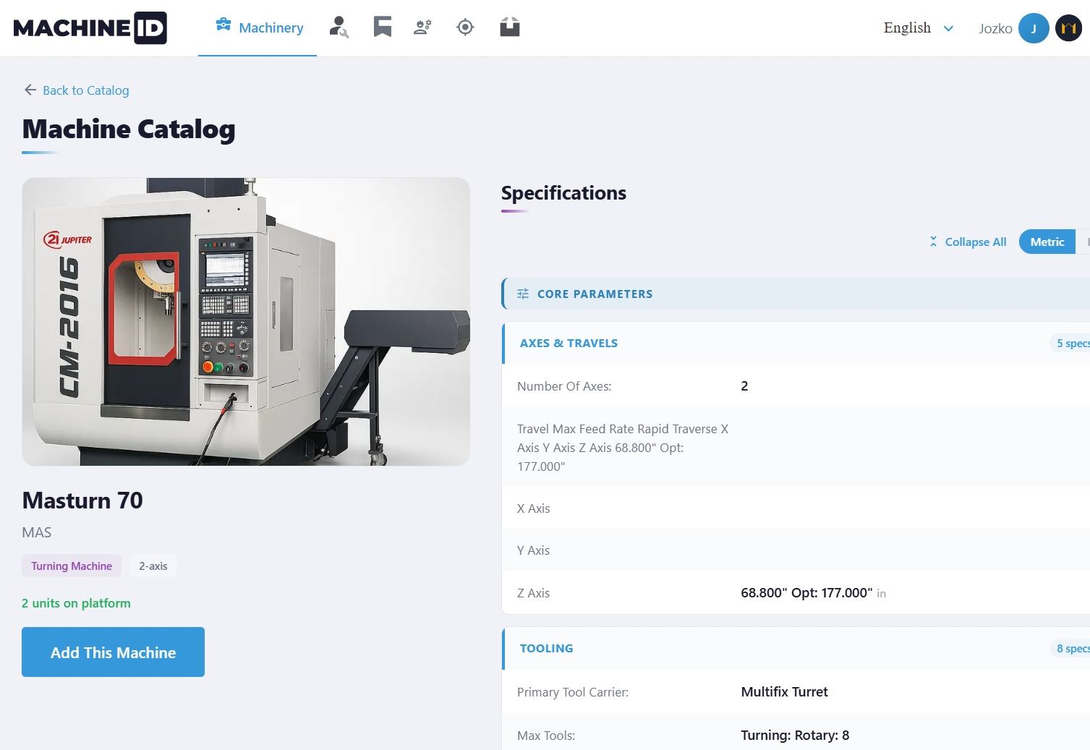Collapse all specification sections
Viewport: 1090px width, 750px height.
[x=968, y=242]
